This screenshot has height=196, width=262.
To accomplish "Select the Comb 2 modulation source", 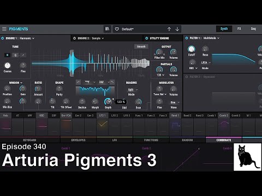I will 224,115.
